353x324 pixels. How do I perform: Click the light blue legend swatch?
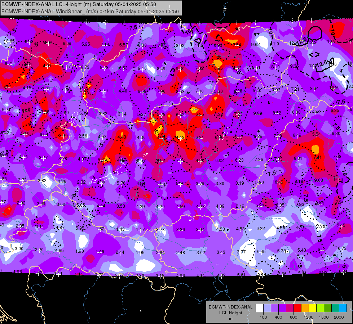point(343,308)
